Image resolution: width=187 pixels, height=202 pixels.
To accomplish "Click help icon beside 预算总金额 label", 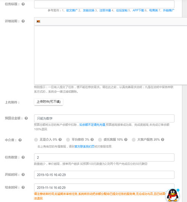I will click(26, 118).
